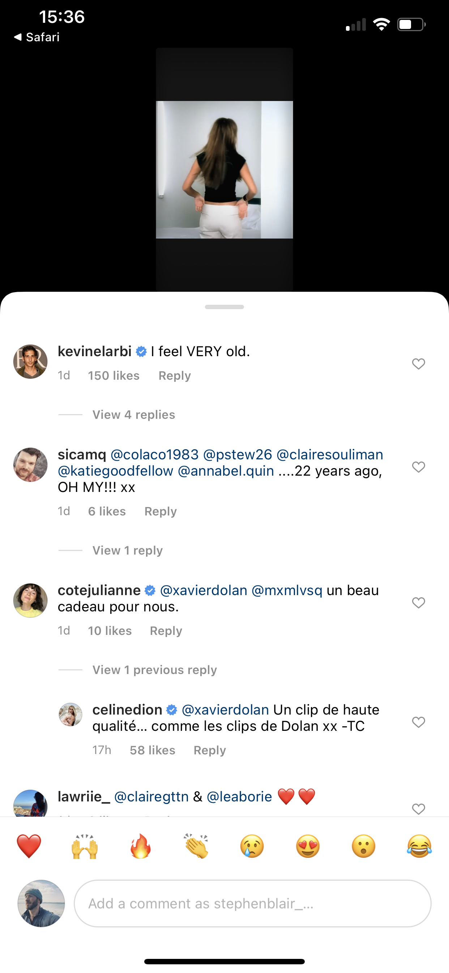The image size is (449, 973).
Task: Open the @xavierdolan mention in cotejulianne's comment
Action: tap(204, 590)
